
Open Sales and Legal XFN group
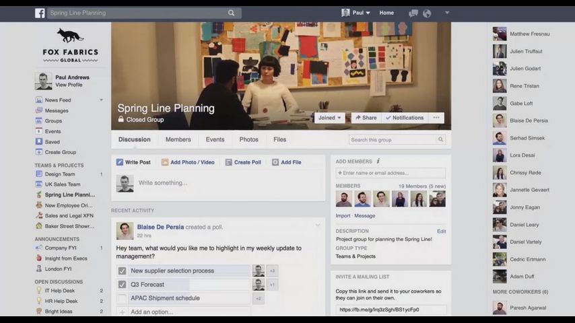click(69, 215)
